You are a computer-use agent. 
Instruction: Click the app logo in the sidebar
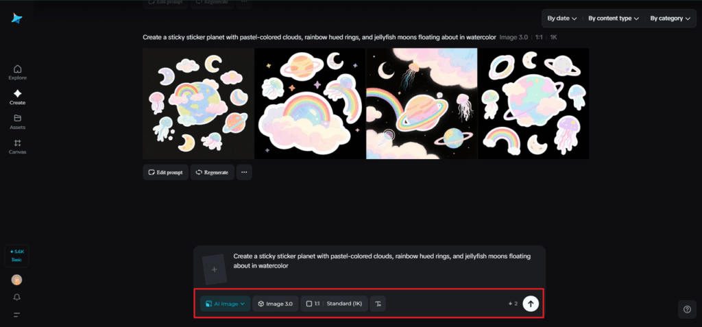click(17, 19)
